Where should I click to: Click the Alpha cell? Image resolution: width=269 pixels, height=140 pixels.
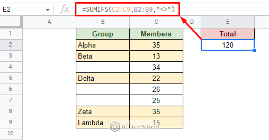click(102, 45)
